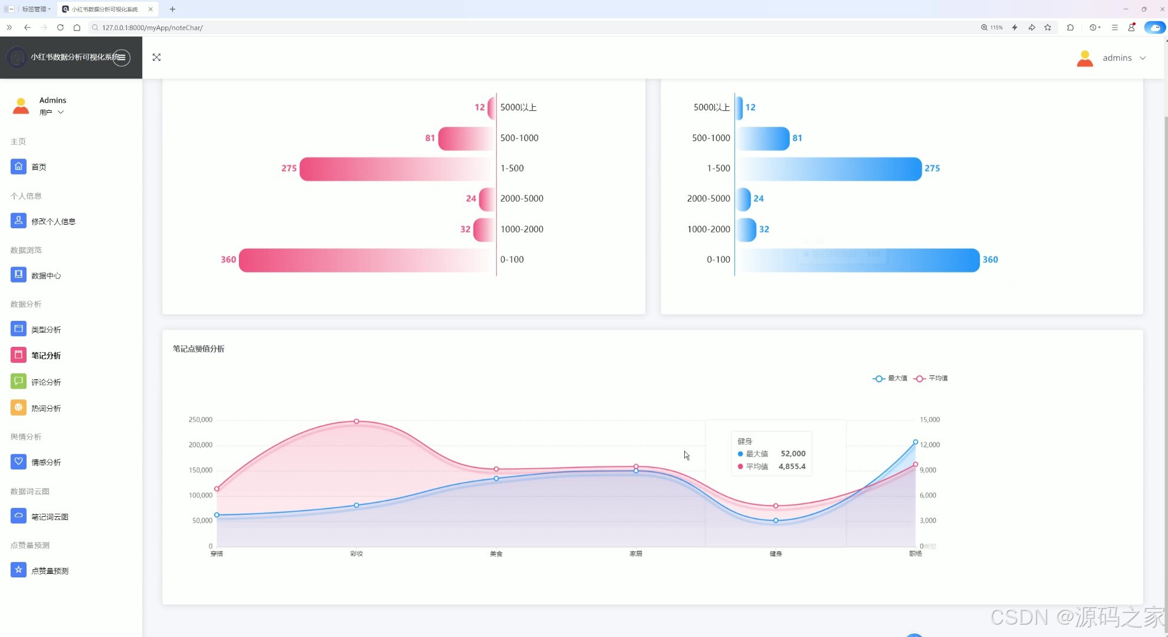This screenshot has height=637, width=1168.
Task: Select the 笔记分析 menu item
Action: [x=46, y=356]
